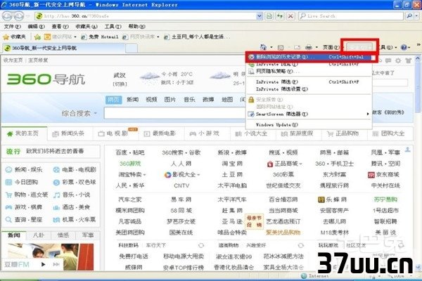Open the address bar history dropdown arrow
Screen dimensions: 422x281
(259, 16)
